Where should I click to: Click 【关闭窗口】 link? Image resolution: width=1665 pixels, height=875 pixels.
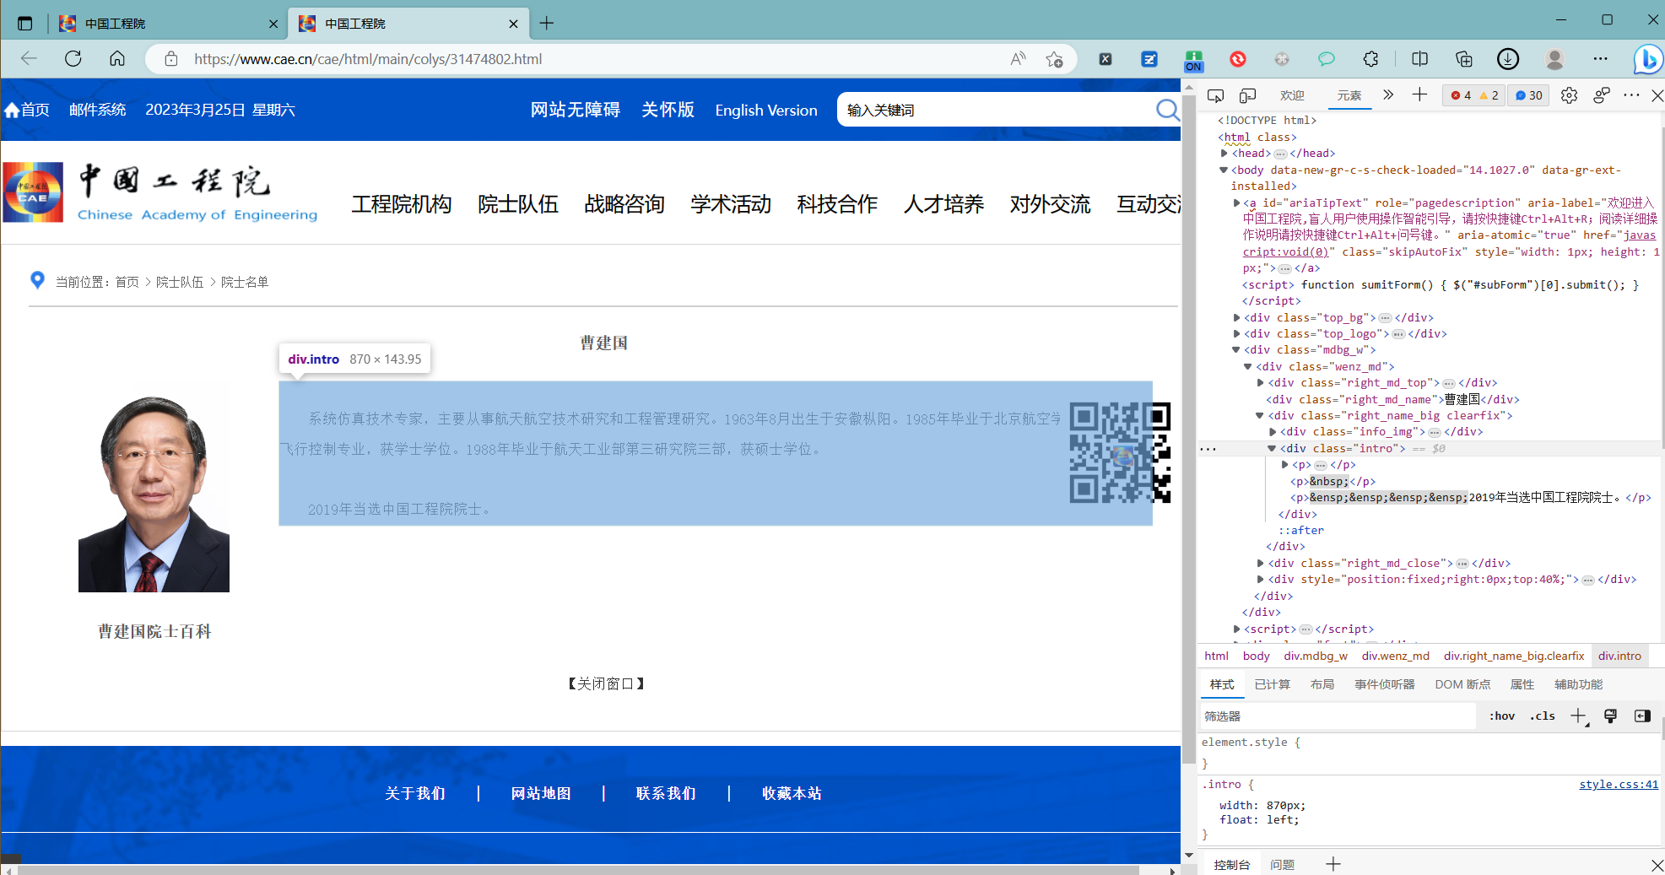[x=606, y=683]
